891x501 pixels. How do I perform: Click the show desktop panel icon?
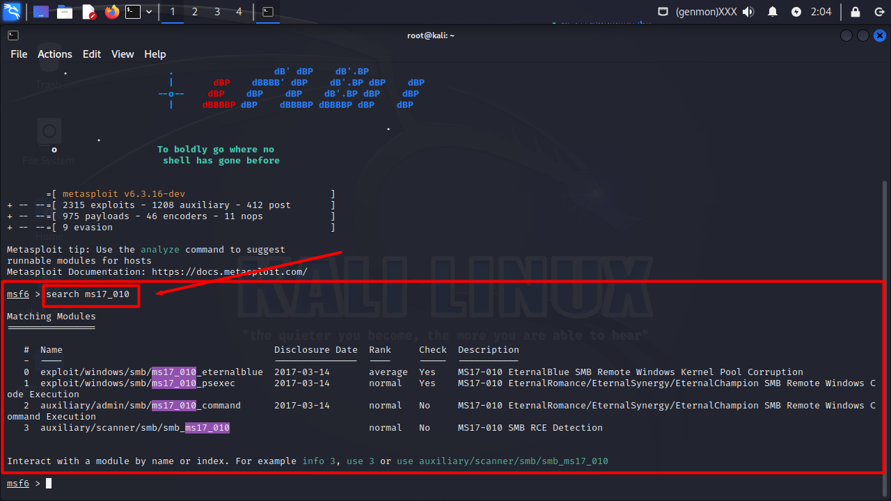[41, 12]
